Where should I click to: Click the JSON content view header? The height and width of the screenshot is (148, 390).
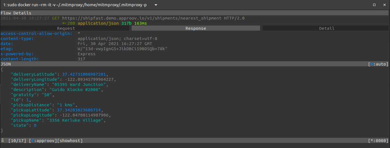(x=6, y=64)
